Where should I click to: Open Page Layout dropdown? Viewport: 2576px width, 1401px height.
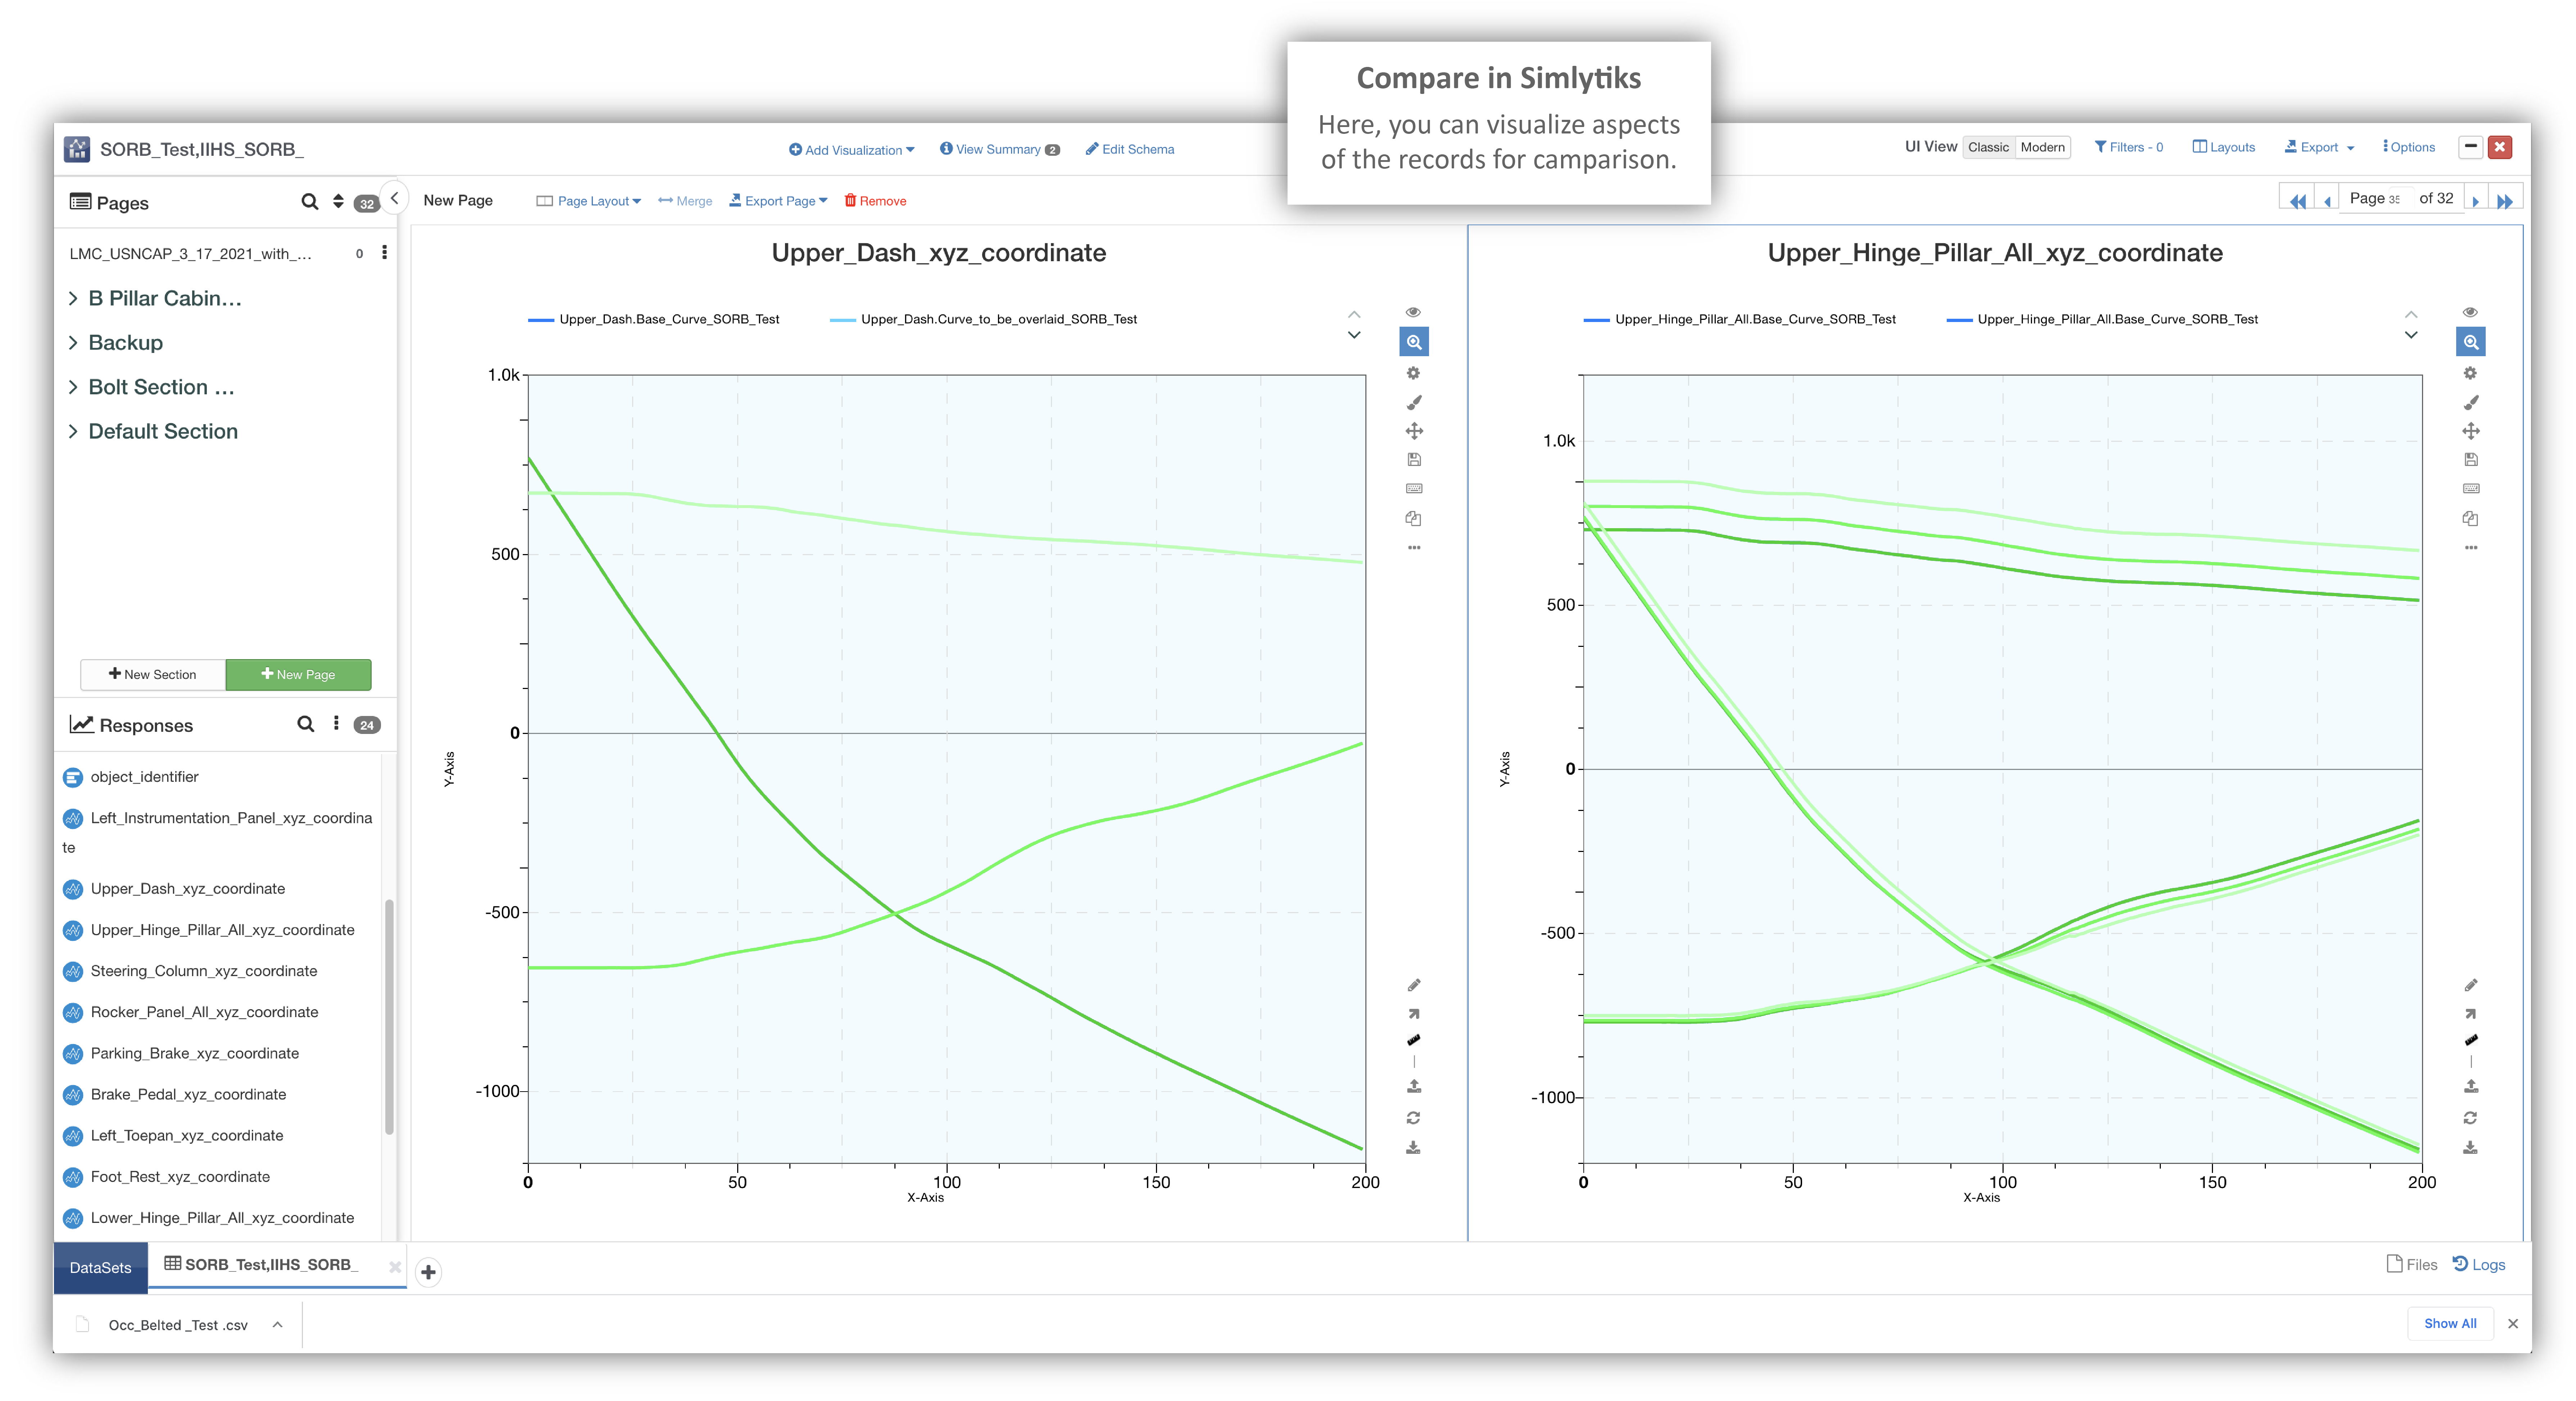589,201
